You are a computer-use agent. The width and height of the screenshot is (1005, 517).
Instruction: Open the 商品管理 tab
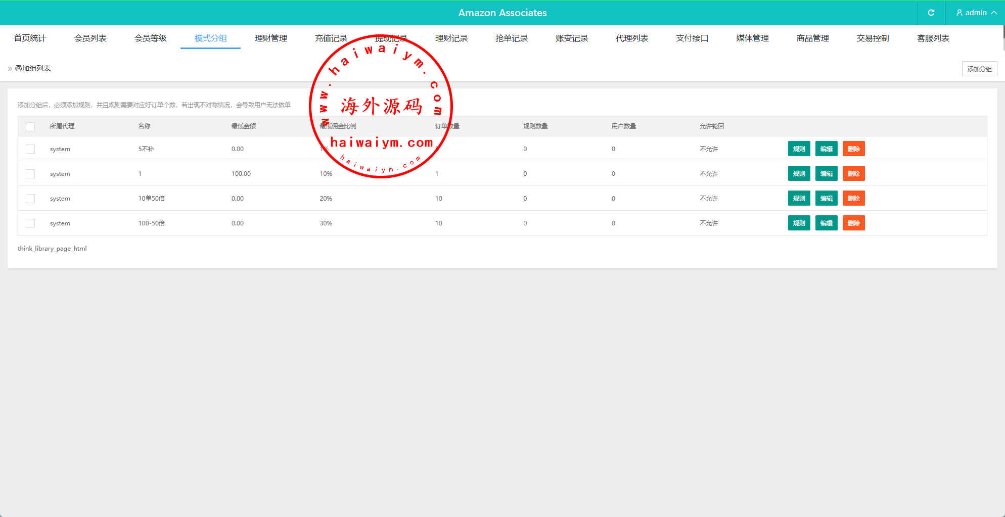point(812,38)
